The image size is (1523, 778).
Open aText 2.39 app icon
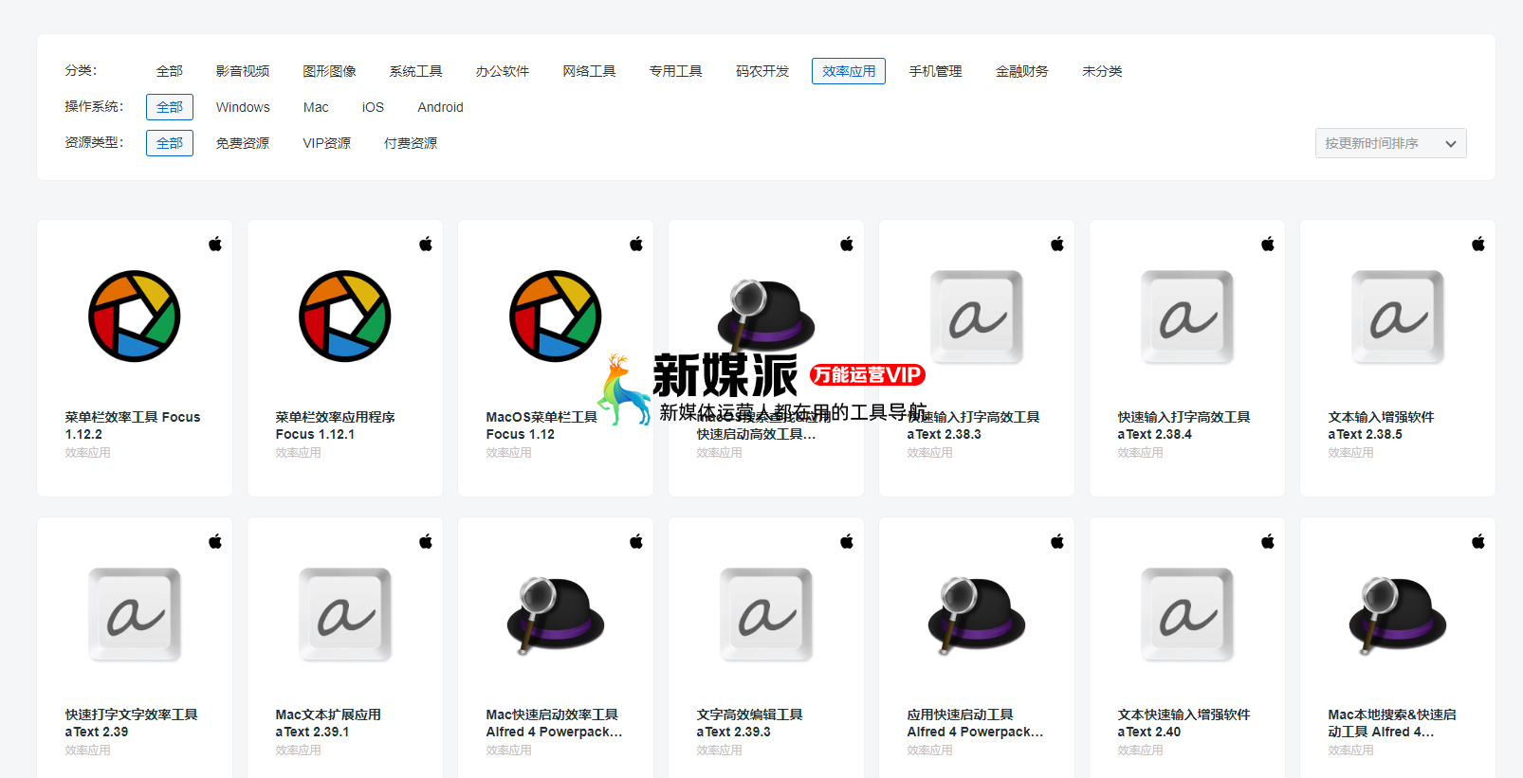point(135,614)
